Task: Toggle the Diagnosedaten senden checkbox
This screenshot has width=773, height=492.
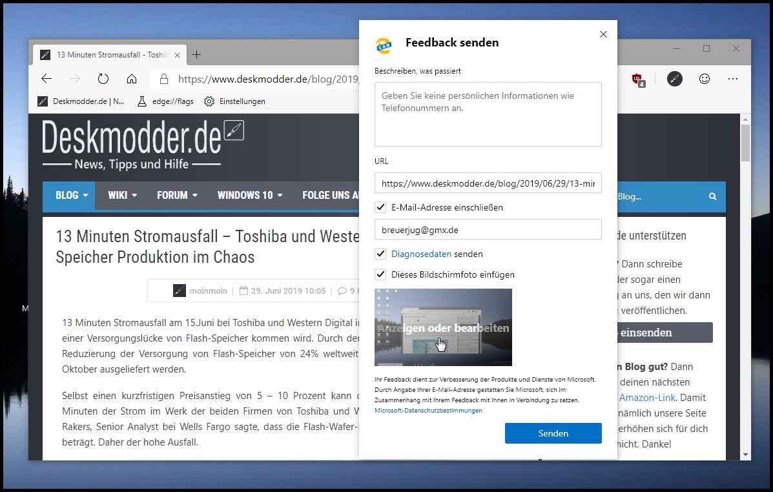Action: (x=380, y=253)
